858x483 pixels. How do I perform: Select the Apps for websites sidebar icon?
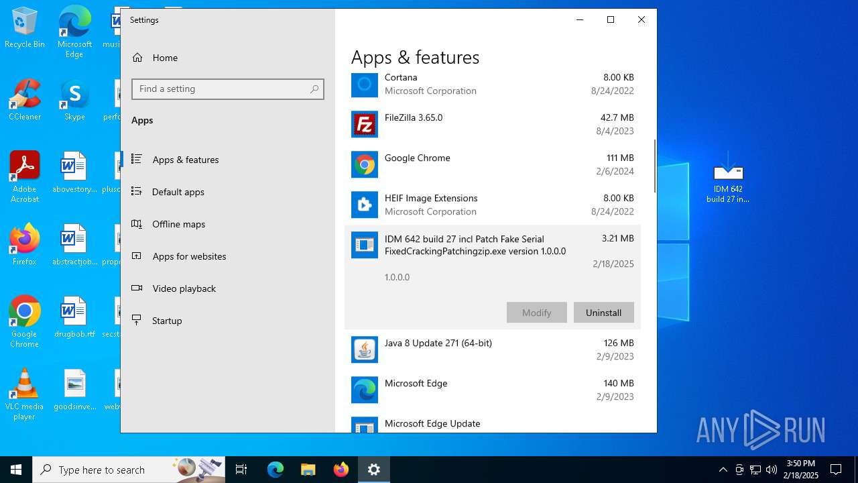(137, 256)
